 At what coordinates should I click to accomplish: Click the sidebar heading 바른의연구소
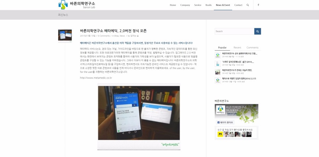(x=222, y=101)
